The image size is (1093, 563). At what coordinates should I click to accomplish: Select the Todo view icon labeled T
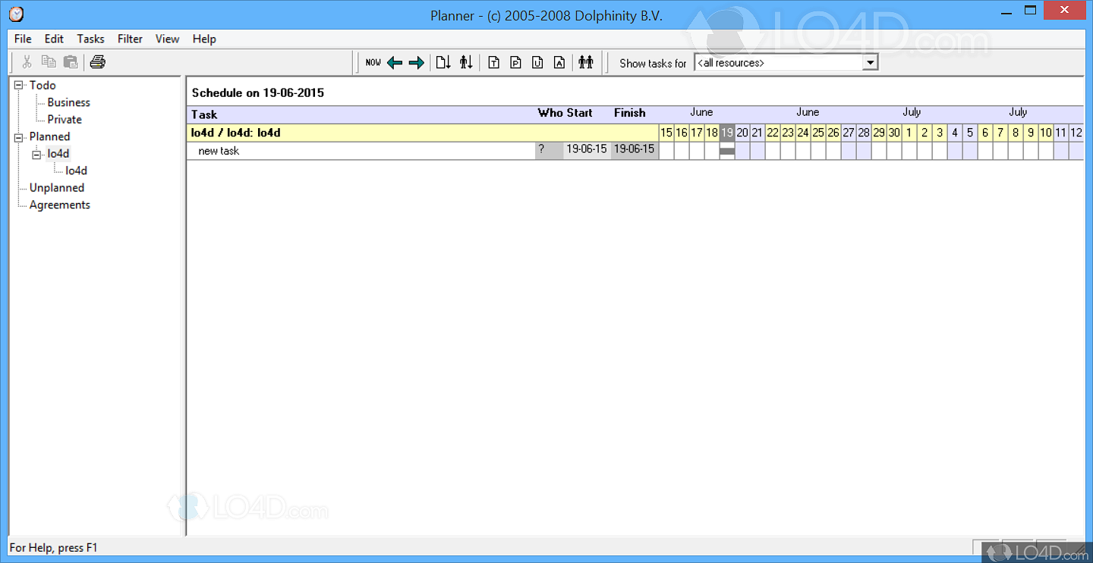[493, 63]
